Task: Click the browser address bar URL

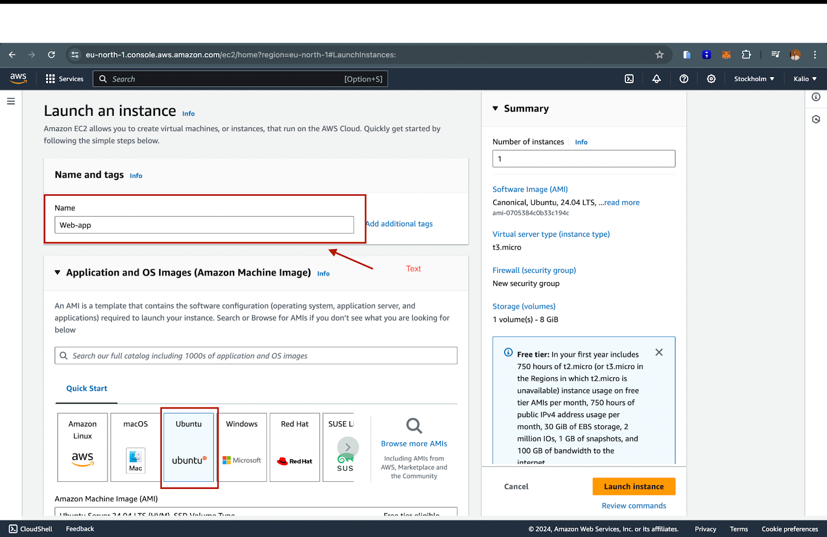Action: (241, 55)
